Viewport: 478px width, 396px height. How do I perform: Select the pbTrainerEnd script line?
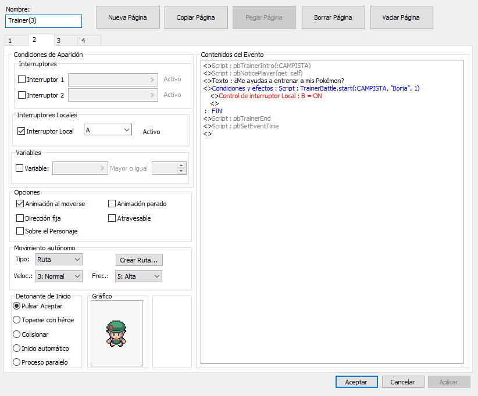(x=237, y=118)
